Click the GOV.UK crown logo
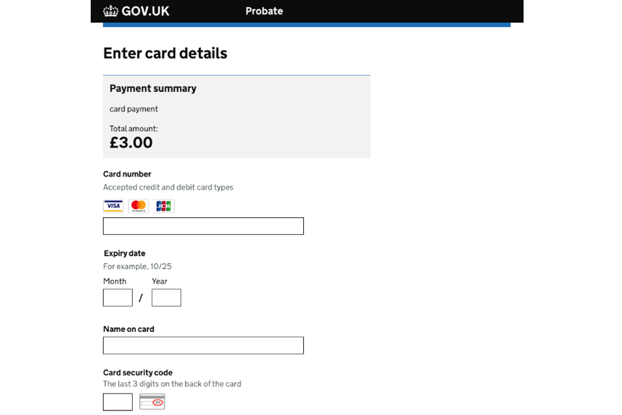Image resolution: width=622 pixels, height=415 pixels. pyautogui.click(x=111, y=11)
